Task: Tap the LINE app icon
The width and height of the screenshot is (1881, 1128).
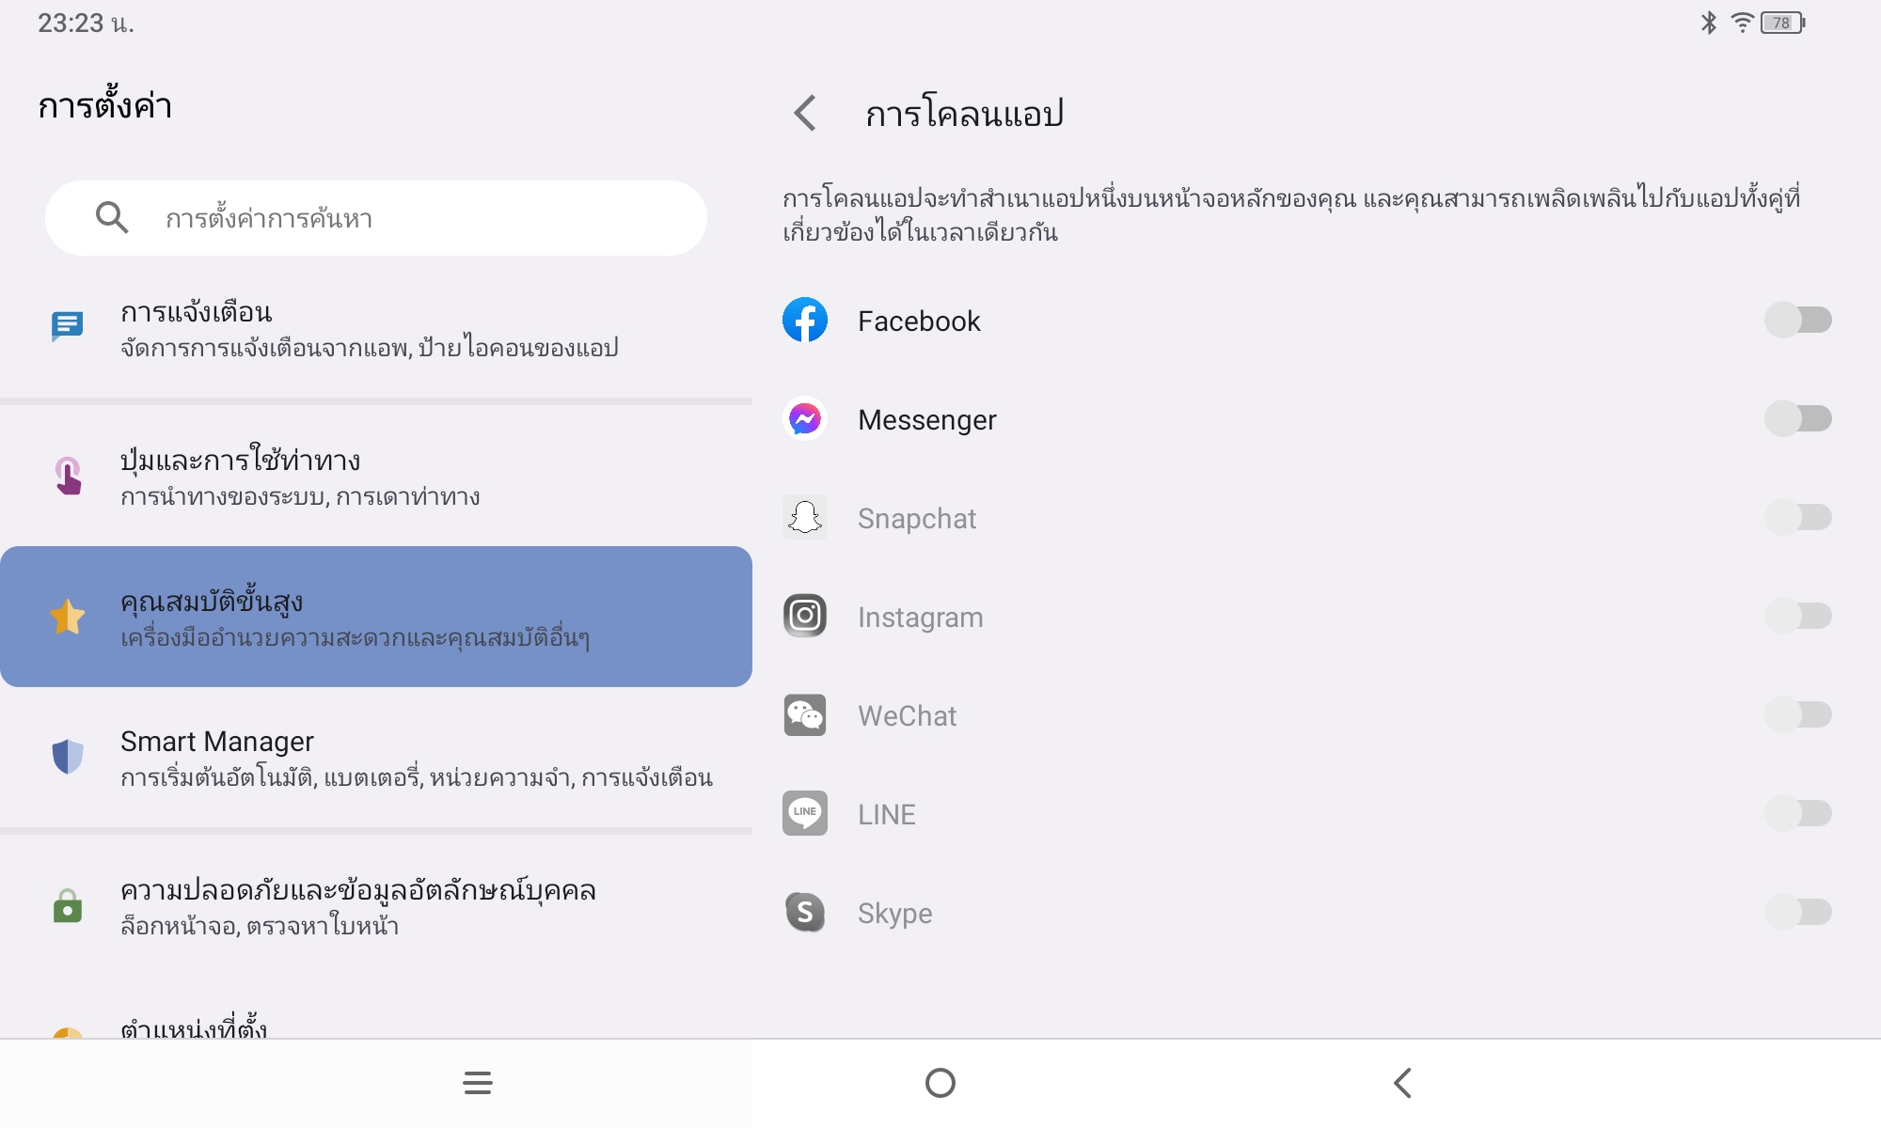Action: point(805,813)
